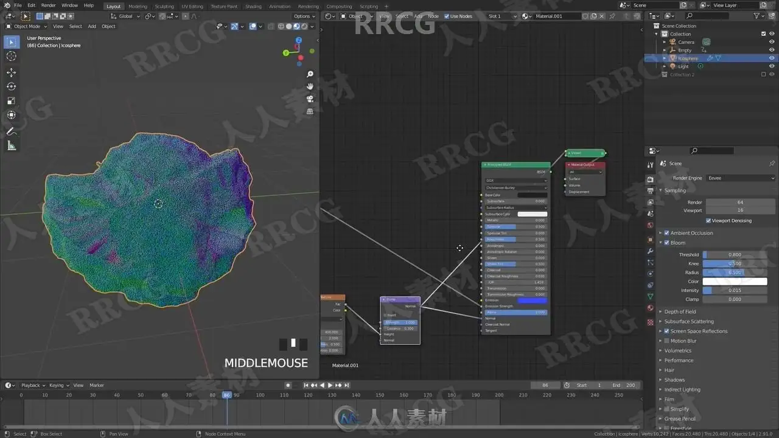
Task: Play the animation forward
Action: tap(330, 385)
